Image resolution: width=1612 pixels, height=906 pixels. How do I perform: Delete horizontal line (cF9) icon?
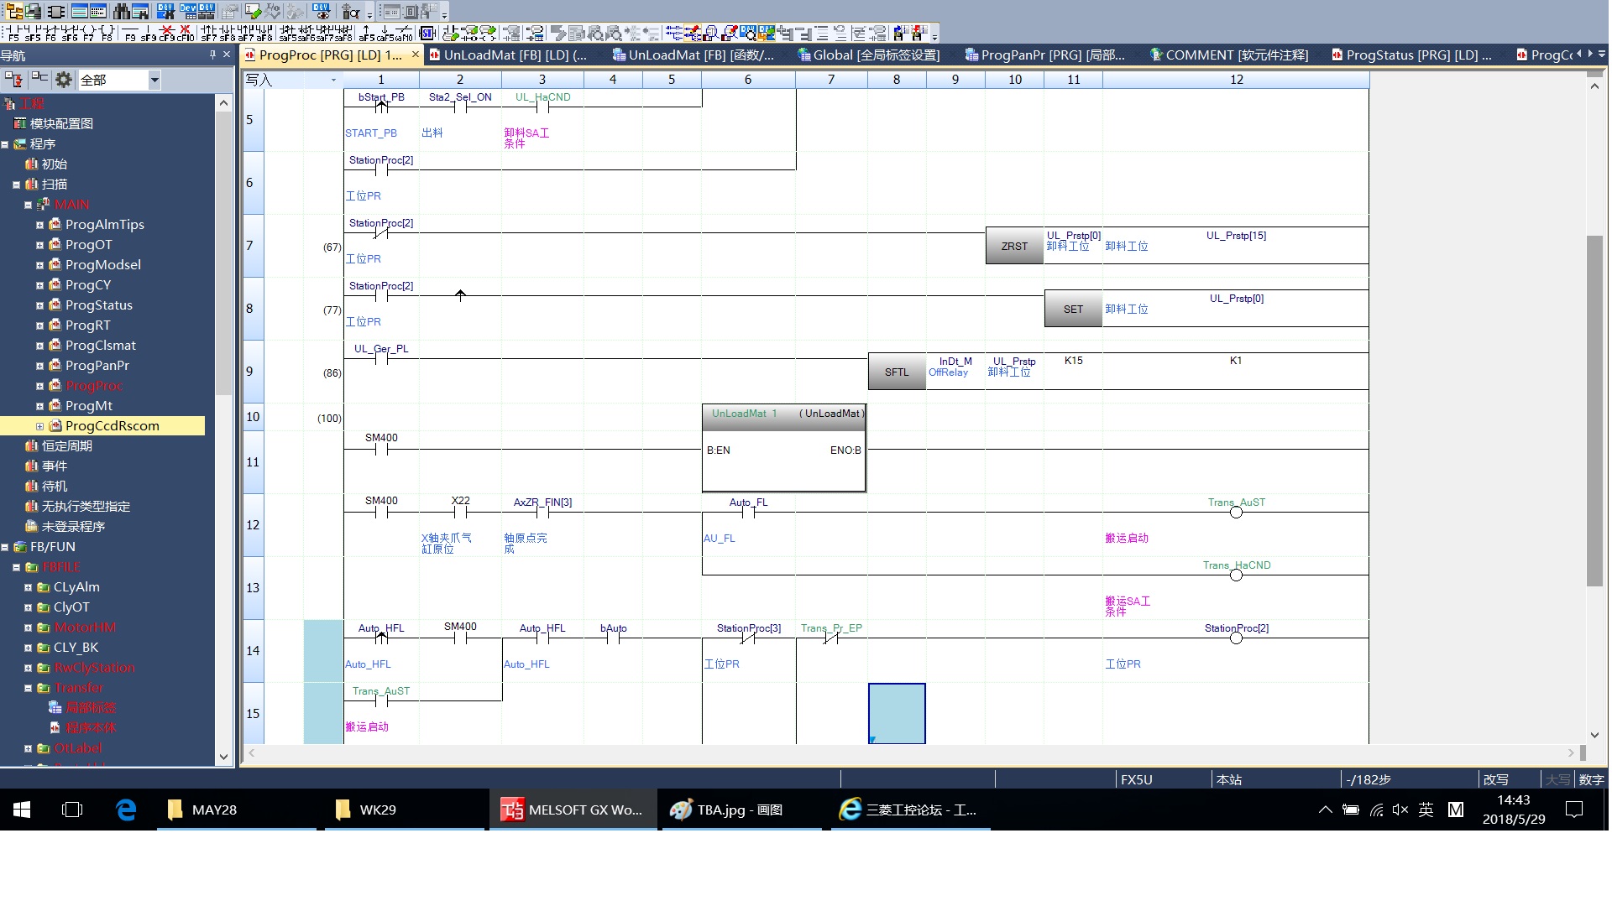click(167, 33)
